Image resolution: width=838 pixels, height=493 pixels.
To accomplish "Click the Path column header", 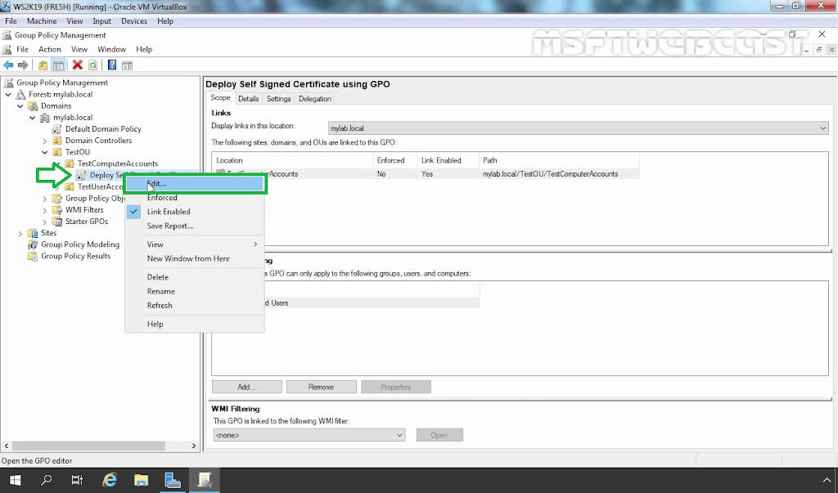I will (x=559, y=160).
